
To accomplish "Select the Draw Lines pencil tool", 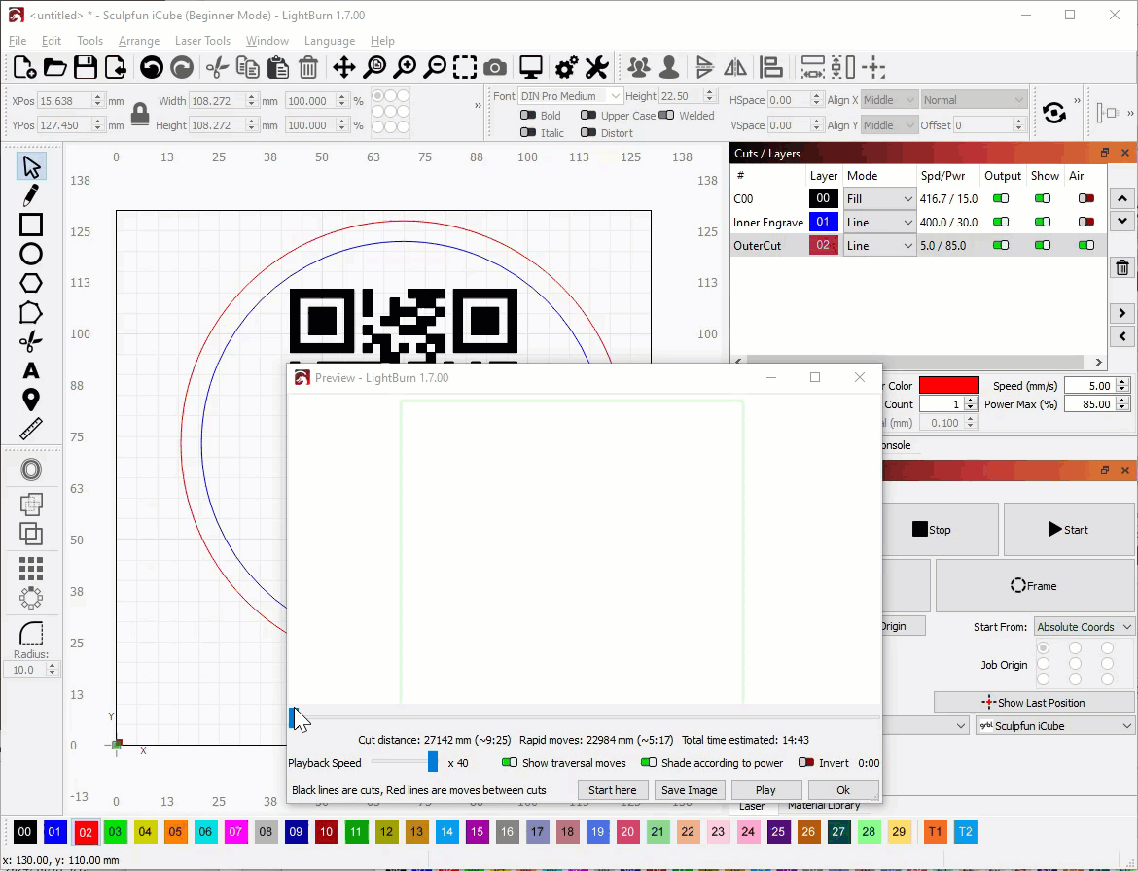I will tap(31, 194).
